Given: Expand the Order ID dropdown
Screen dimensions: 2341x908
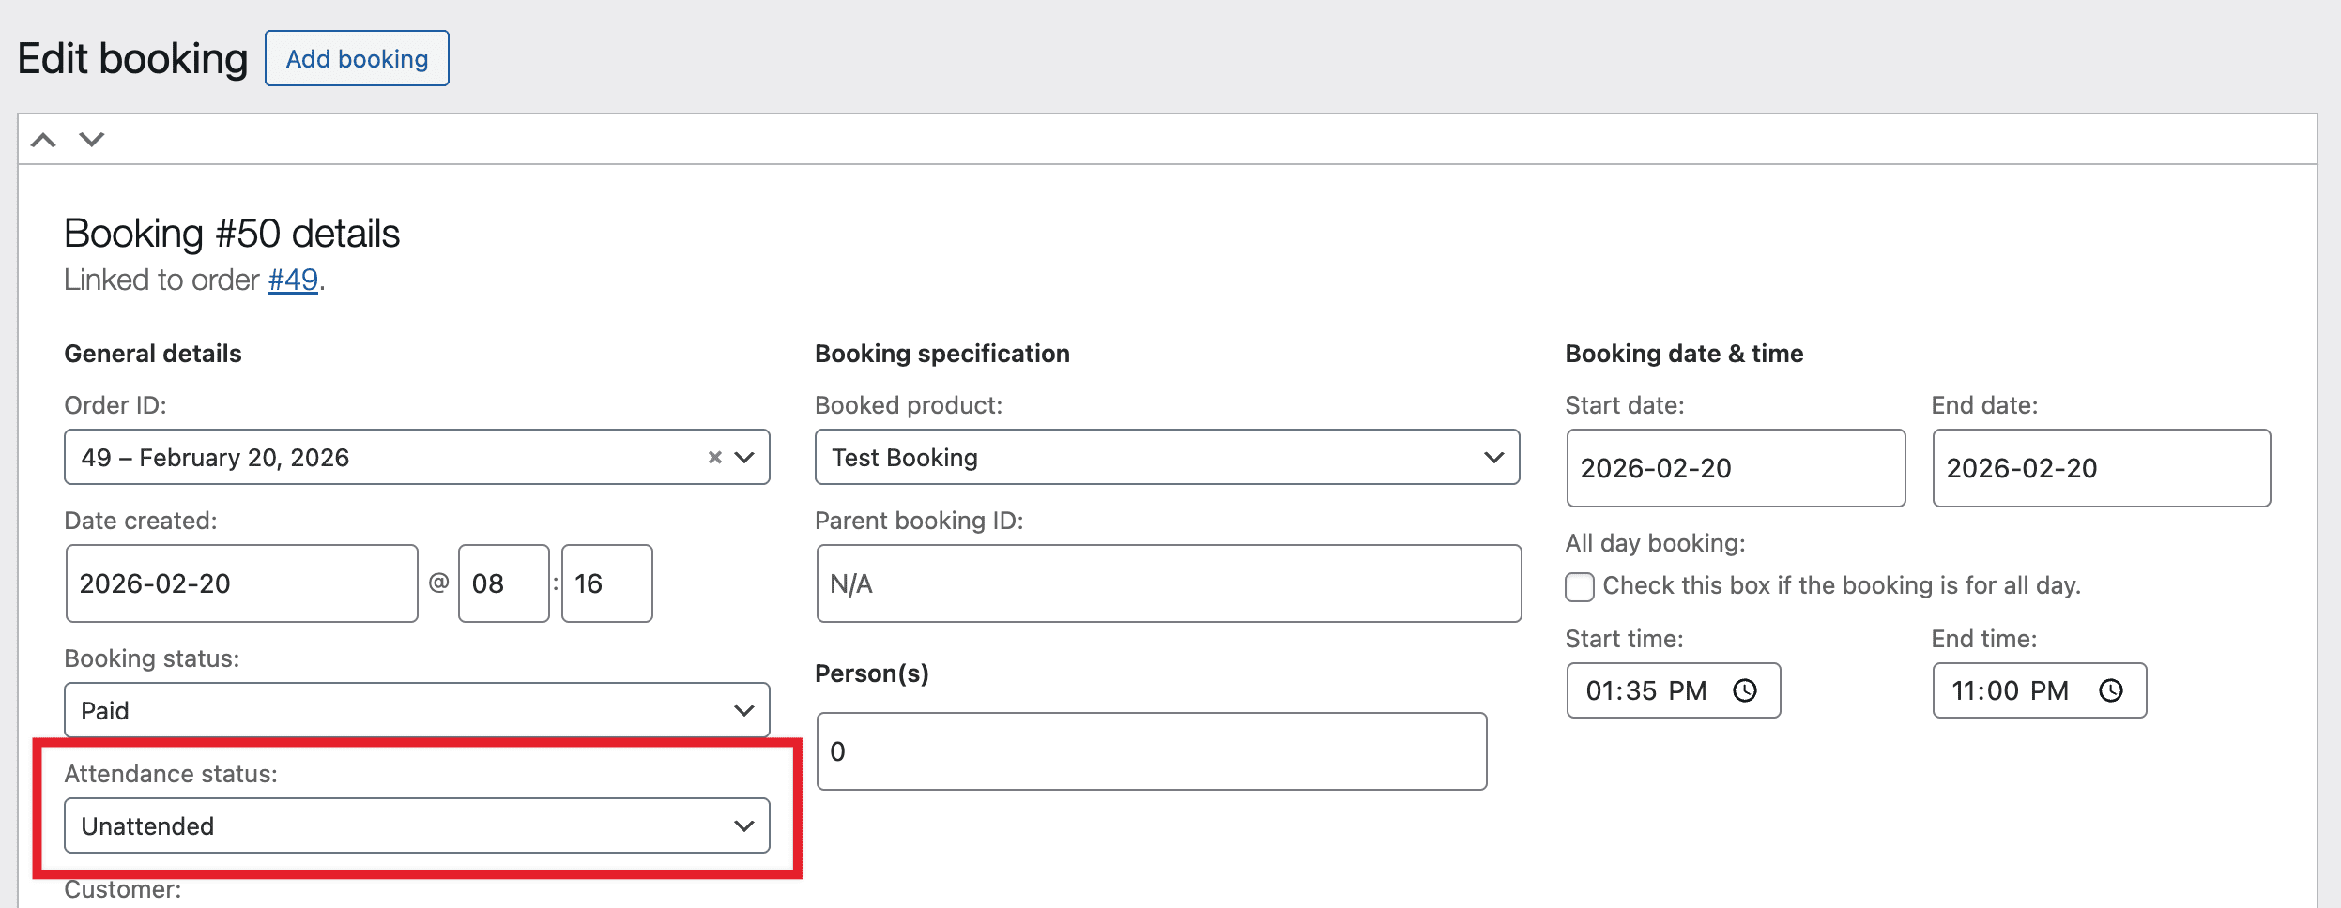Looking at the screenshot, I should point(744,458).
